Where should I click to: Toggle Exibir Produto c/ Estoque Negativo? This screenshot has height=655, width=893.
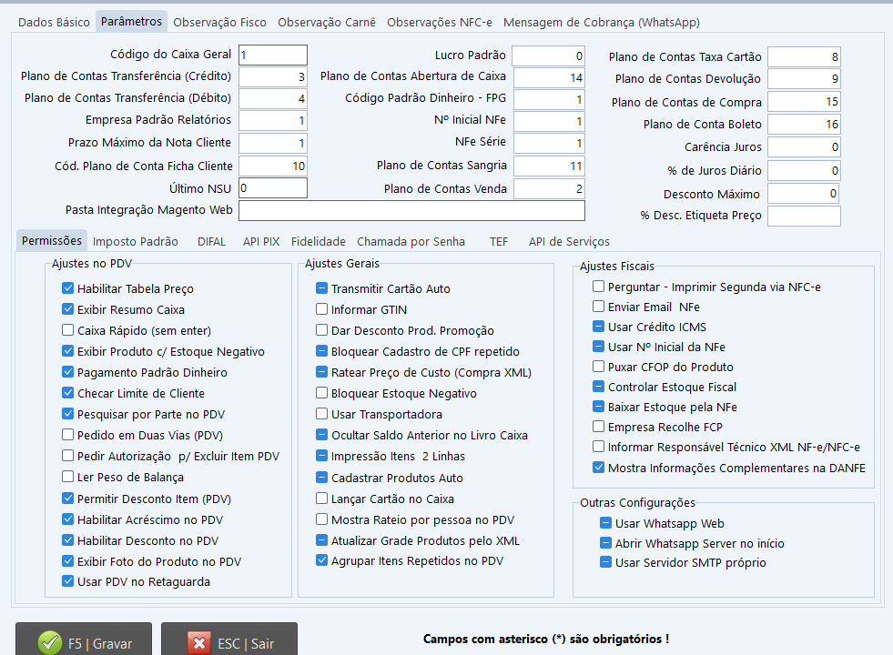67,351
